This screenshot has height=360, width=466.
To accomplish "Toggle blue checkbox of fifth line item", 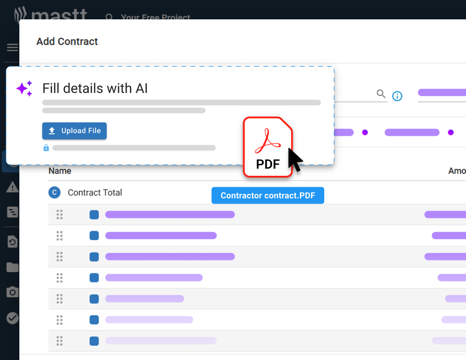I will (x=94, y=299).
